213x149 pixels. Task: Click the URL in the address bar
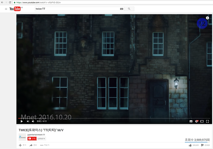[38, 2]
